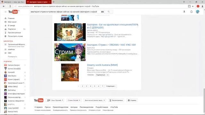Bookmark page with the star icon
Viewport: 205px width, 115px height.
click(193, 6)
